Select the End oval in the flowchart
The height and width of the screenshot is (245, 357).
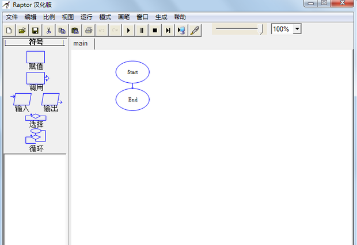click(132, 99)
